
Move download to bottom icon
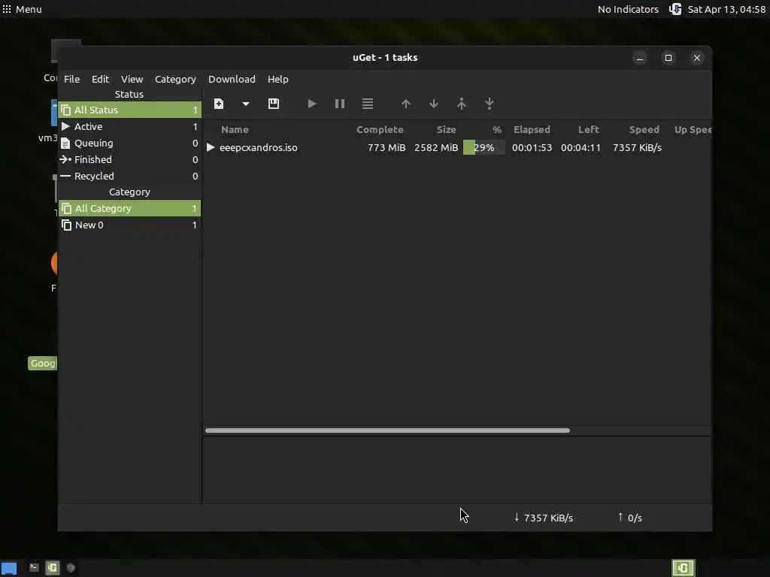click(x=490, y=104)
